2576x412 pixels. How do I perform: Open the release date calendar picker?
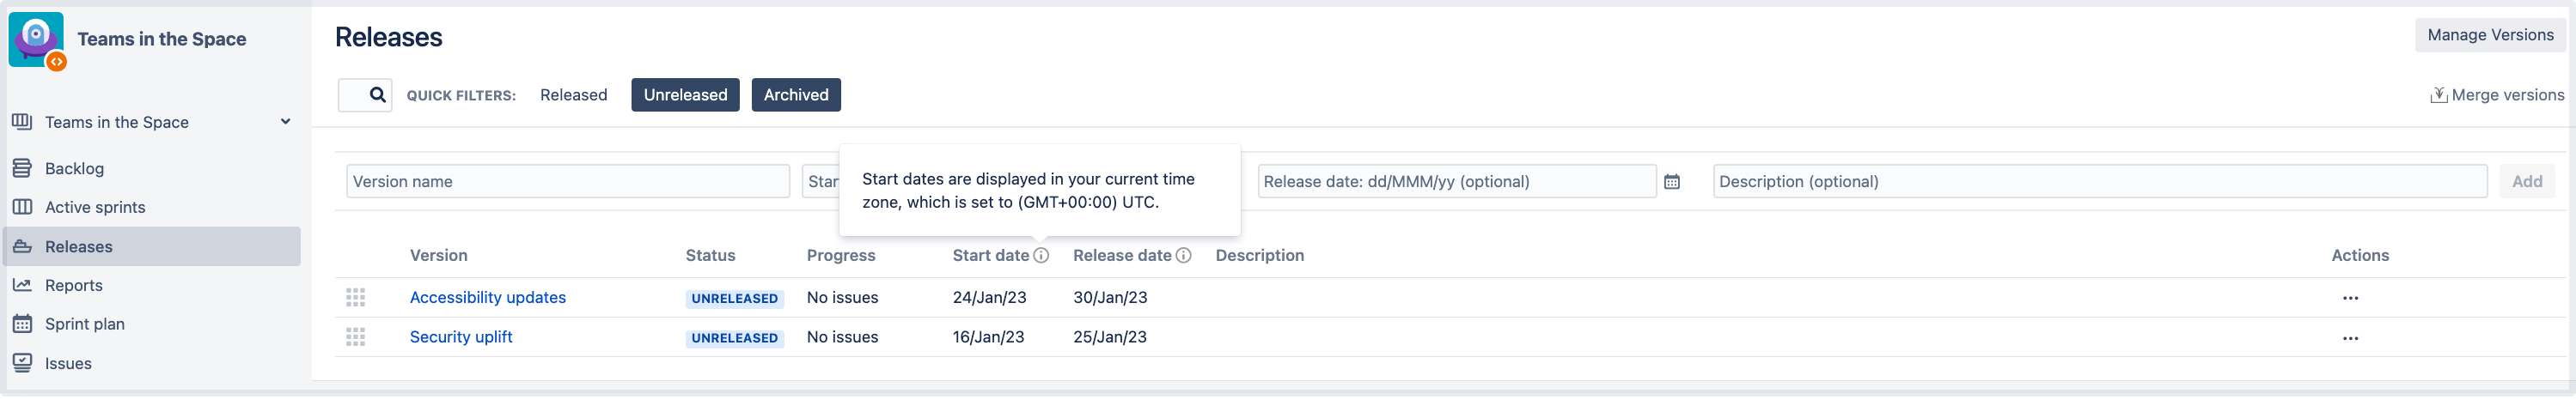(x=1671, y=182)
